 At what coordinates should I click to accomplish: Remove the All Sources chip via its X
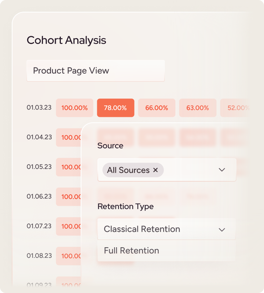point(155,170)
